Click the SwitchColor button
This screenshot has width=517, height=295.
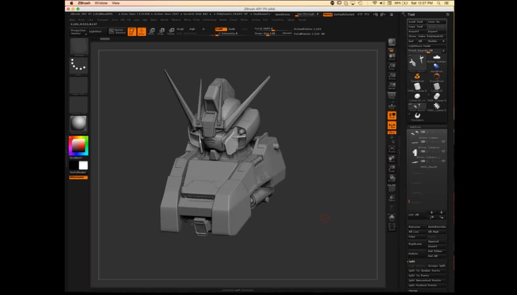[78, 173]
